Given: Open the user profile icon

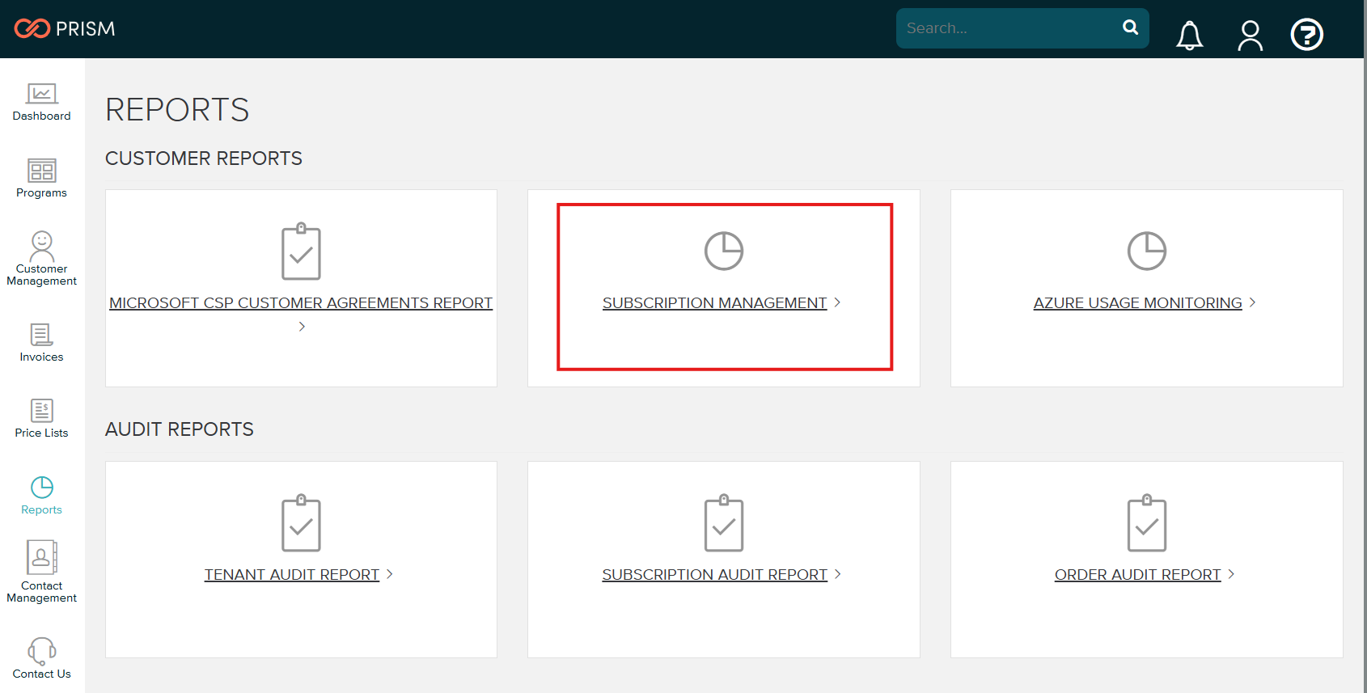Looking at the screenshot, I should click(x=1250, y=36).
